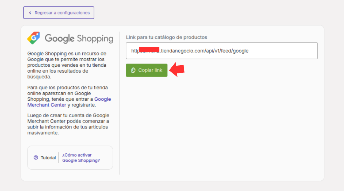The width and height of the screenshot is (344, 191).
Task: Click the 'Link para tu catálogo de productos' label
Action: [x=166, y=37]
